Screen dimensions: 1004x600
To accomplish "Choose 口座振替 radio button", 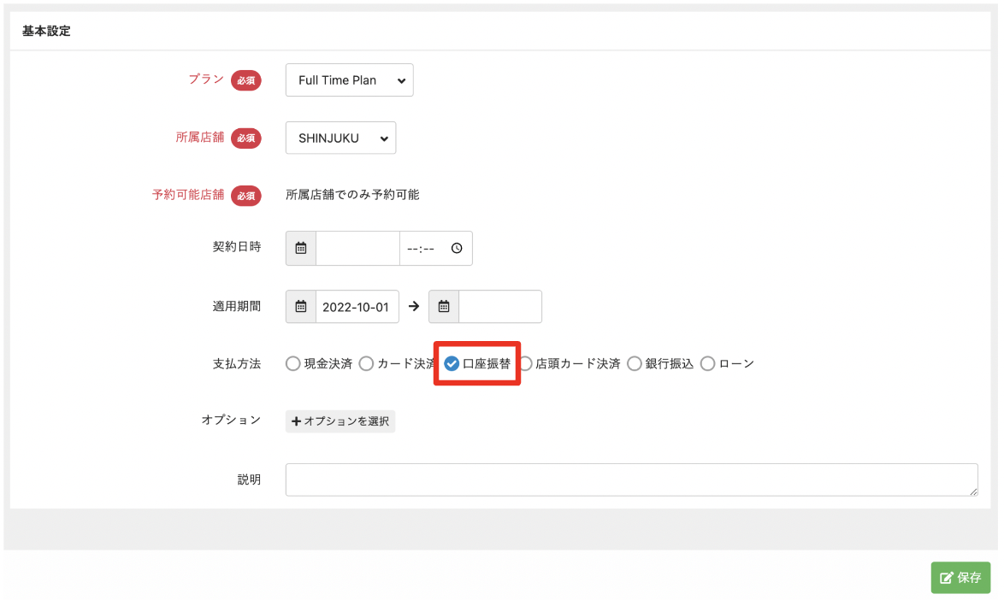I will [452, 364].
